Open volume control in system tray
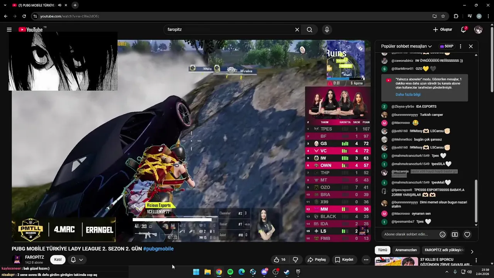 [x=469, y=272]
